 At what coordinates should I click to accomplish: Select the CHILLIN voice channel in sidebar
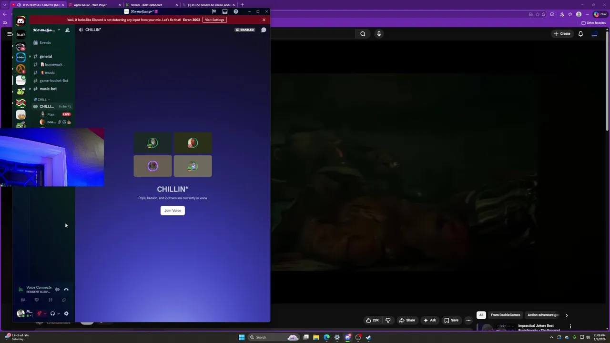click(51, 106)
